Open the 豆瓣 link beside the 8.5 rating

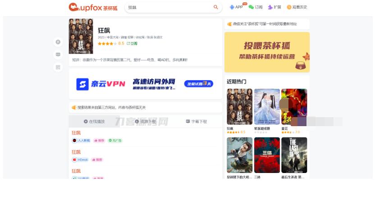coord(133,44)
